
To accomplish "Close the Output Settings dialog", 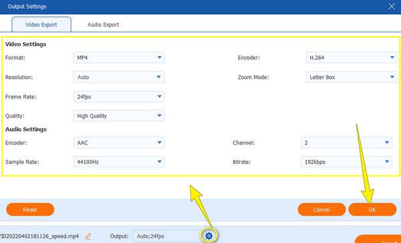I will point(391,7).
